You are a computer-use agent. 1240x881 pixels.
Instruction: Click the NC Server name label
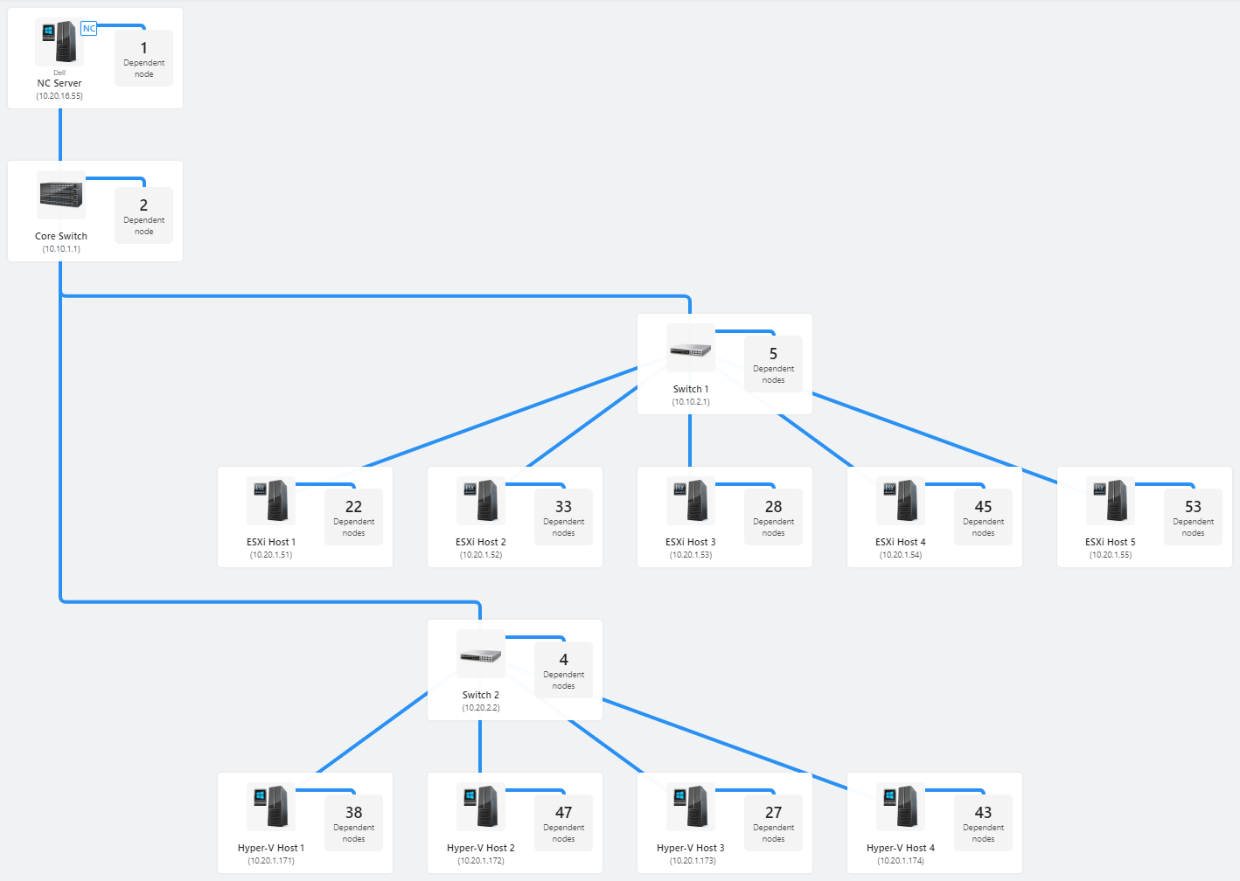point(59,84)
